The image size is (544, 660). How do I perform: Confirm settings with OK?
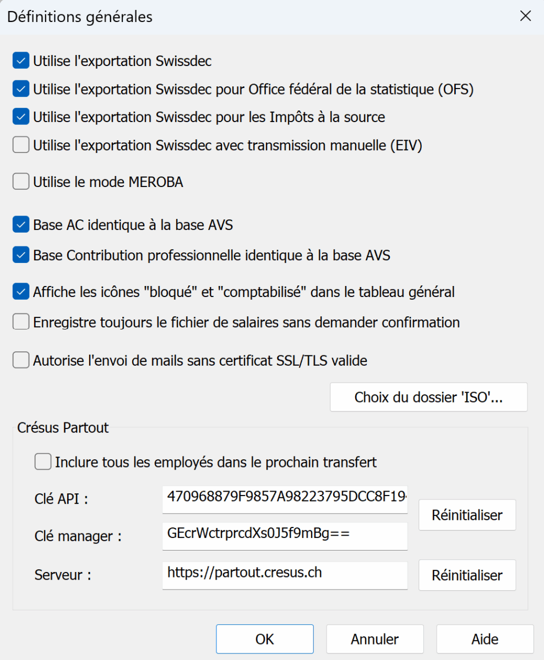tap(265, 639)
